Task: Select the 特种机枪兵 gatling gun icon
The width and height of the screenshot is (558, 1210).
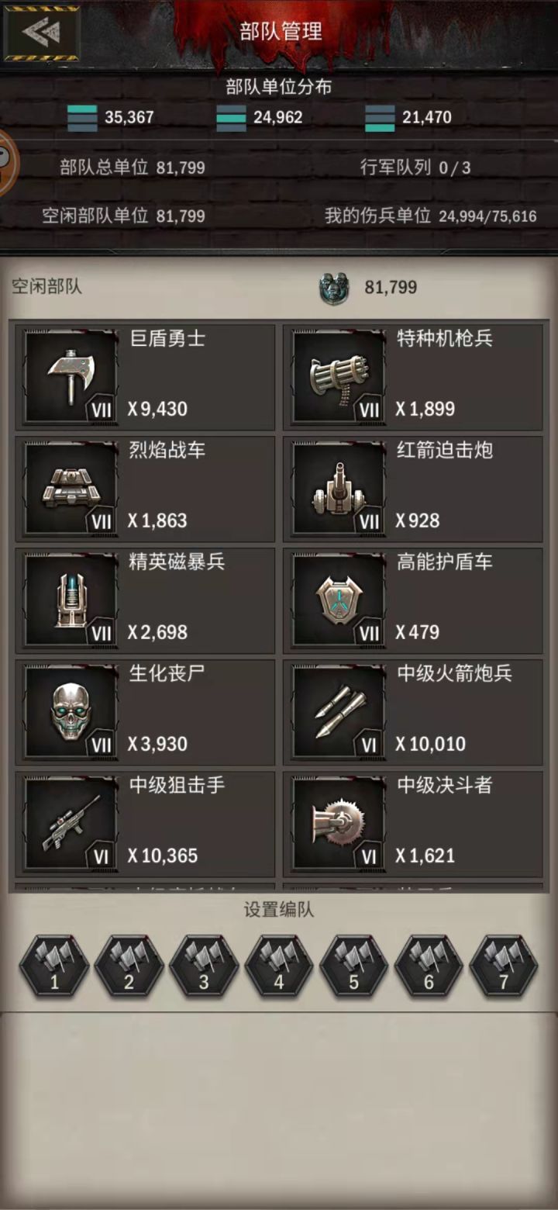Action: coord(339,377)
